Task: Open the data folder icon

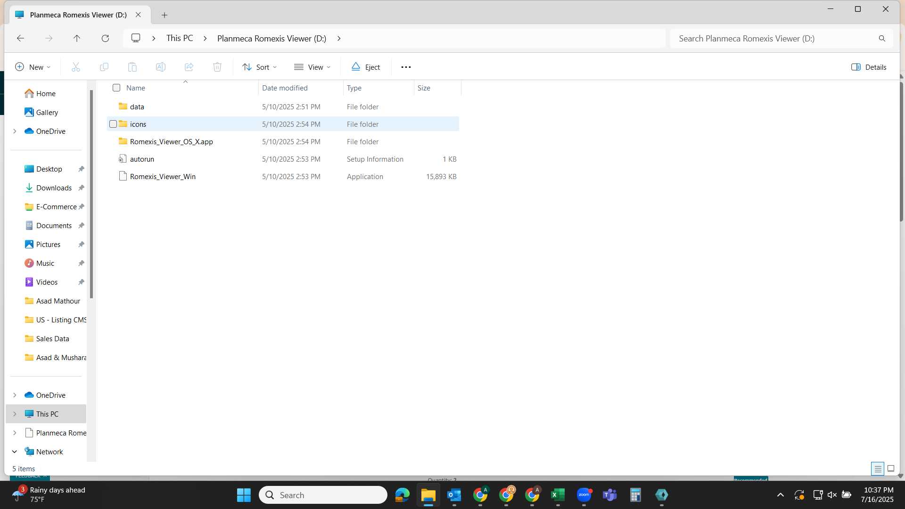Action: coord(123,107)
